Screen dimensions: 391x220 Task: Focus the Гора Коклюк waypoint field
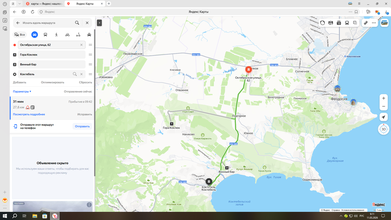point(52,55)
